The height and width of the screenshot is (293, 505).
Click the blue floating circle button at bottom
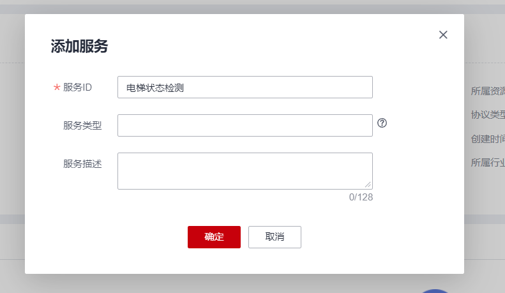[437, 290]
